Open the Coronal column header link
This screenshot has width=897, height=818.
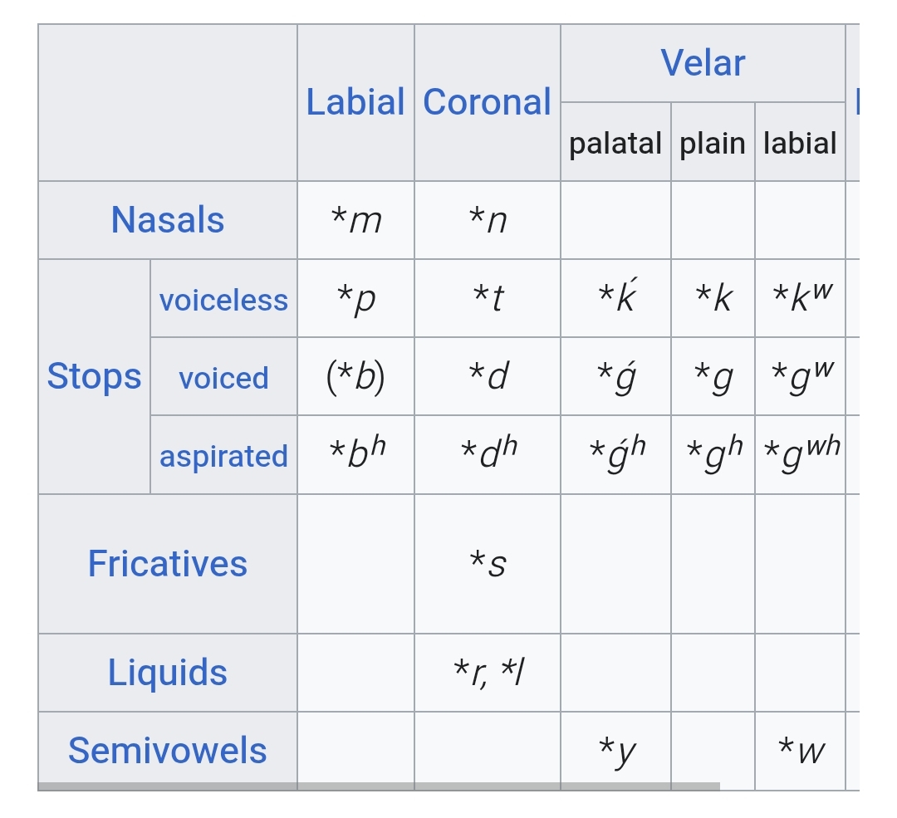click(x=487, y=102)
